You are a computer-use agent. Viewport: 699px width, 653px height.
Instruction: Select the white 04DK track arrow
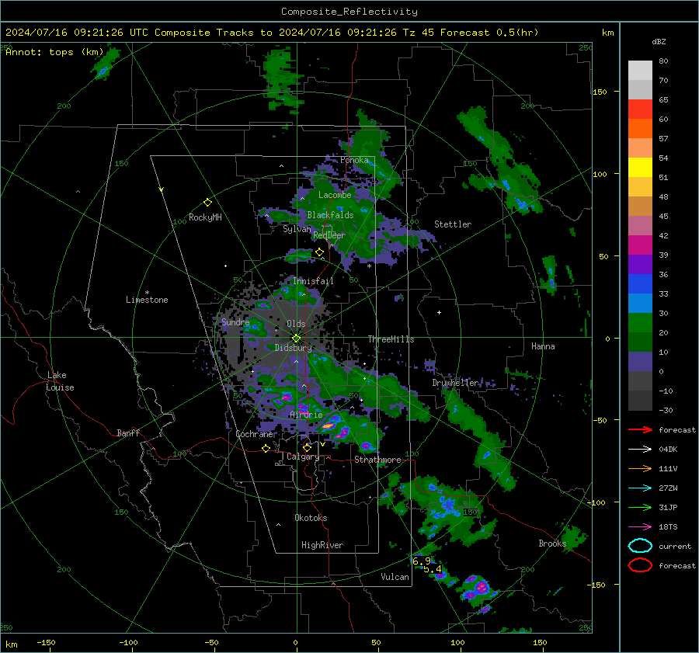640,449
